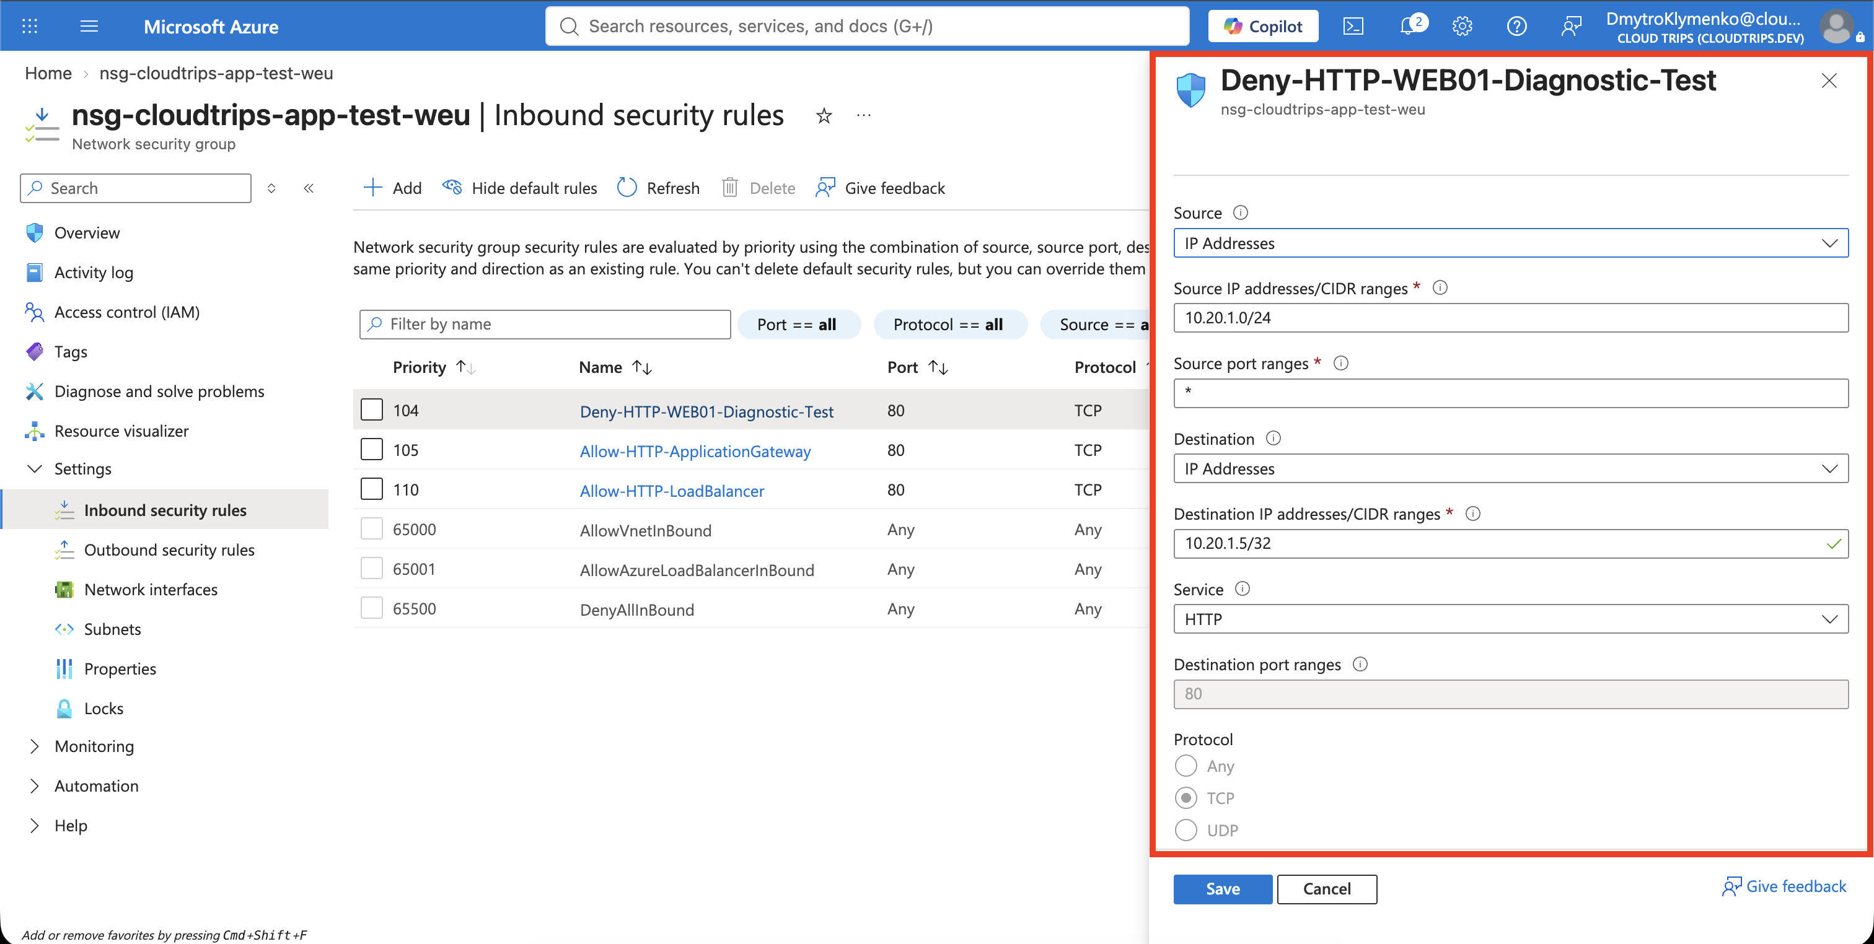This screenshot has width=1874, height=944.
Task: Click the user account avatar
Action: coord(1836,27)
